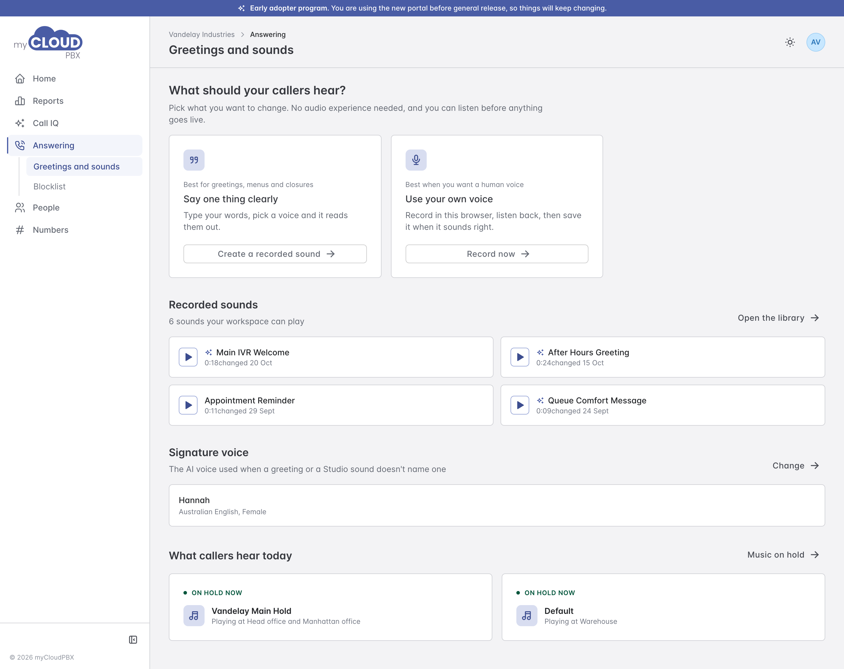Click the Record now button
Viewport: 844px width, 669px height.
tap(497, 254)
